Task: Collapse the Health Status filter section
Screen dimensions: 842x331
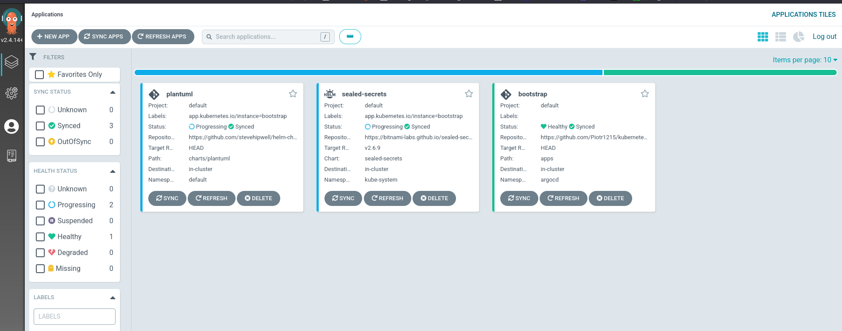Action: [112, 171]
